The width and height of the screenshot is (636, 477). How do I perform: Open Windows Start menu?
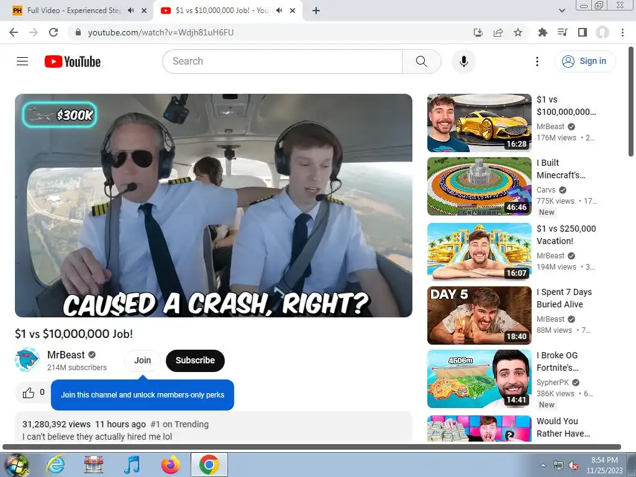[x=16, y=465]
